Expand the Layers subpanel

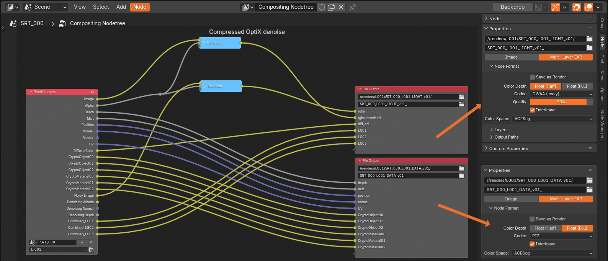click(x=500, y=130)
